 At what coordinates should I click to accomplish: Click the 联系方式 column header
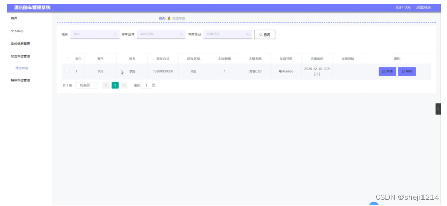[163, 59]
